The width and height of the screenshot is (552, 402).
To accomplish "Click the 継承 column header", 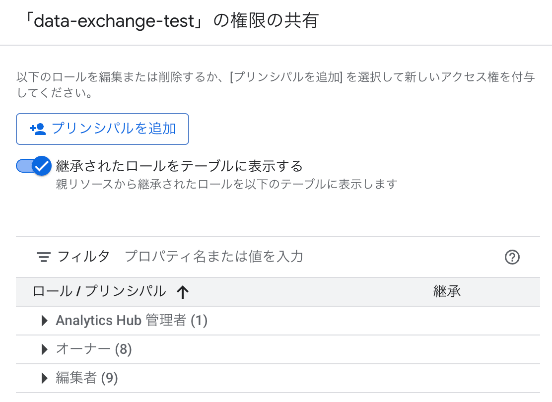I will click(x=446, y=292).
